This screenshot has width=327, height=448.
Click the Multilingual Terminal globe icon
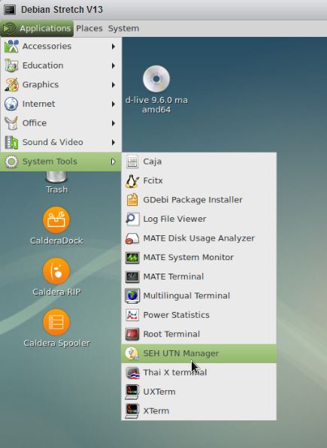[132, 295]
